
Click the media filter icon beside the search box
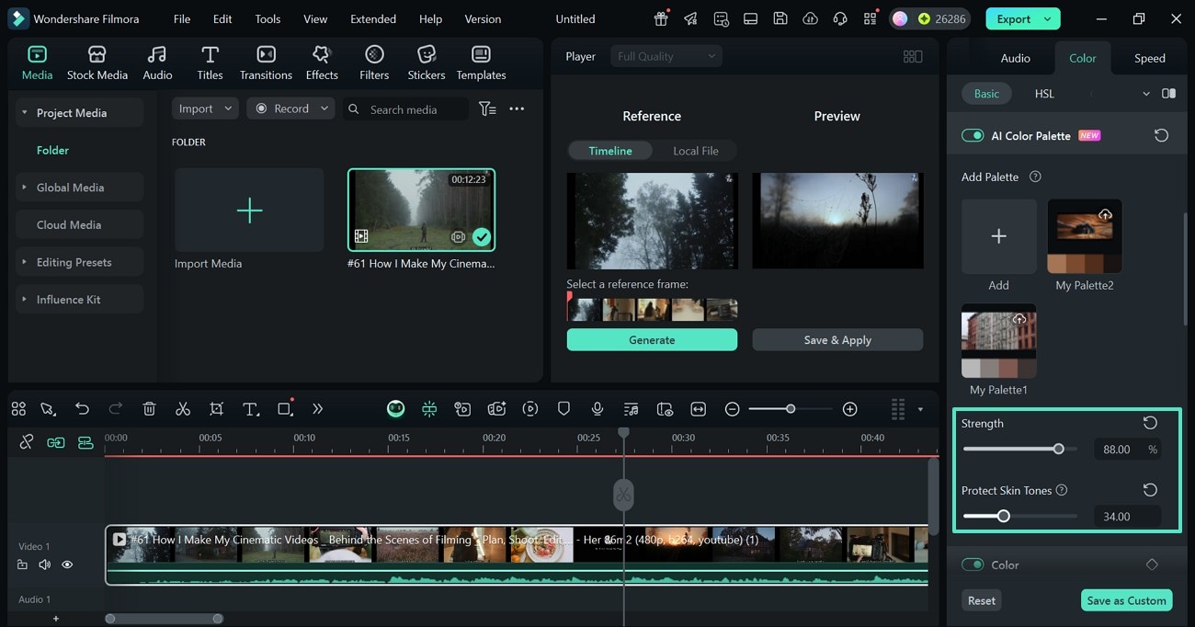click(487, 109)
